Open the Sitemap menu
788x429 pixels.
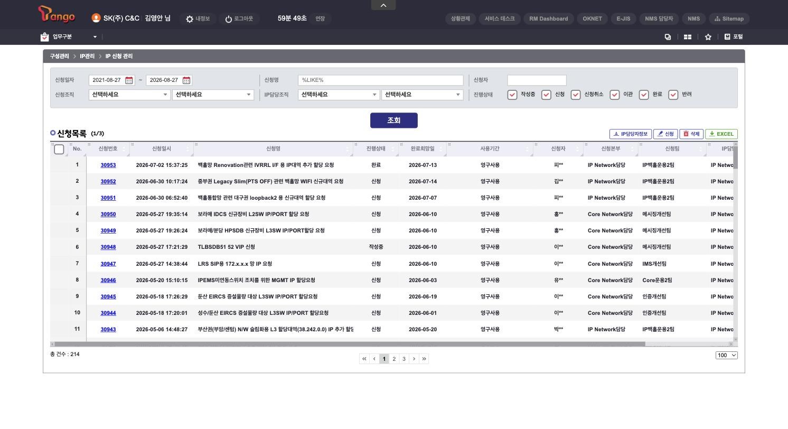tap(729, 18)
